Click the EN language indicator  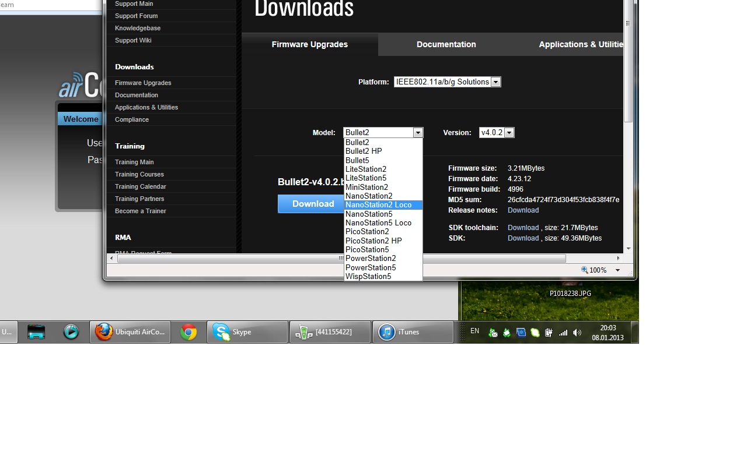tap(474, 331)
